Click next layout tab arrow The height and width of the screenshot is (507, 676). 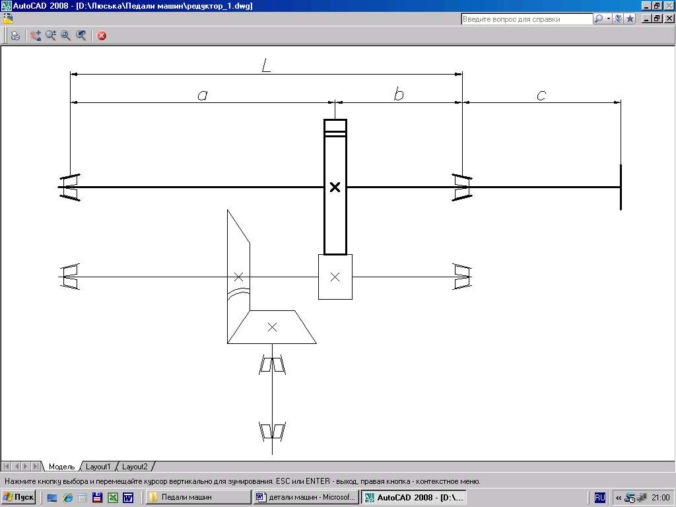[26, 467]
